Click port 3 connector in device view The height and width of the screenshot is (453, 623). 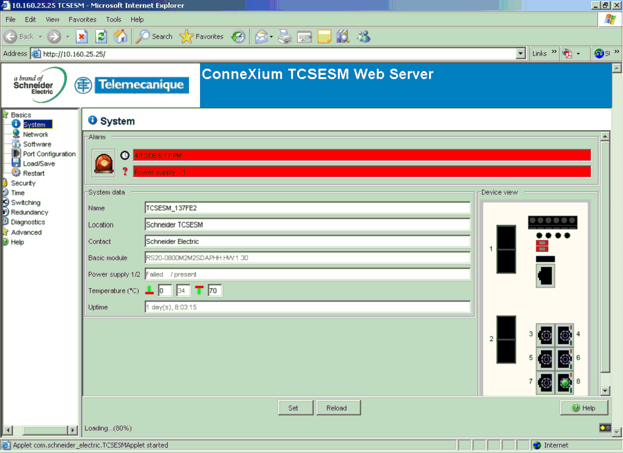(546, 336)
